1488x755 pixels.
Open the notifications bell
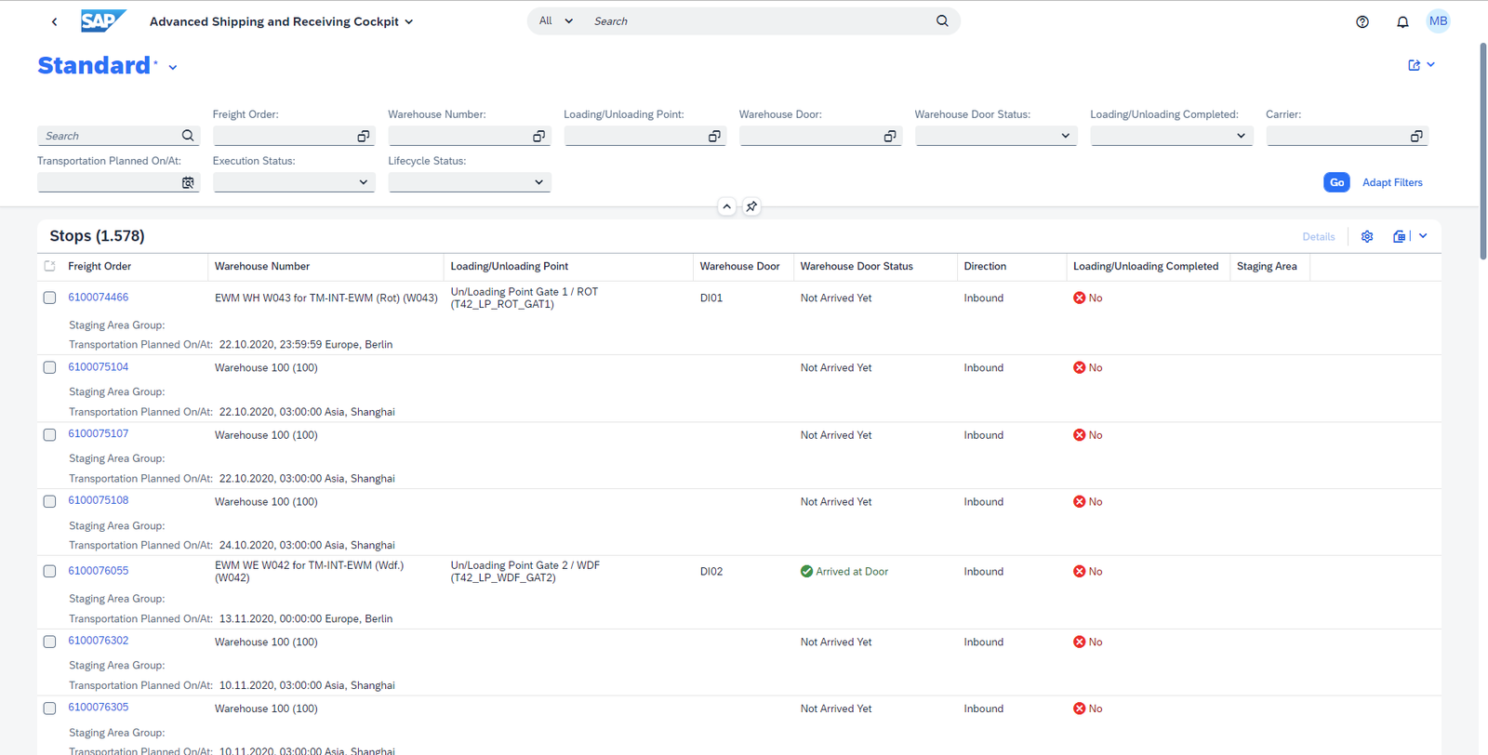point(1402,21)
